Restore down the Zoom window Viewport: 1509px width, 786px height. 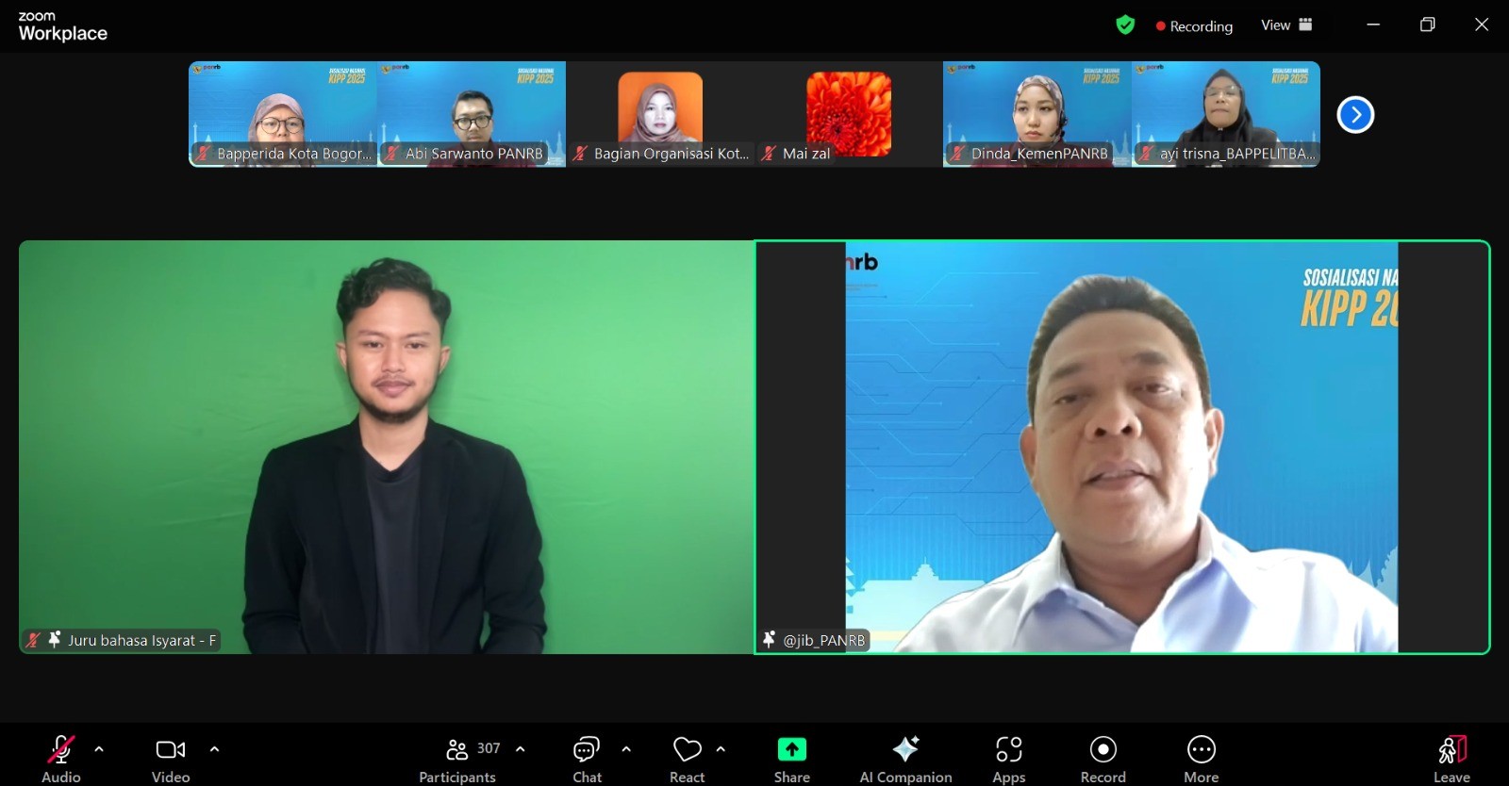tap(1428, 25)
